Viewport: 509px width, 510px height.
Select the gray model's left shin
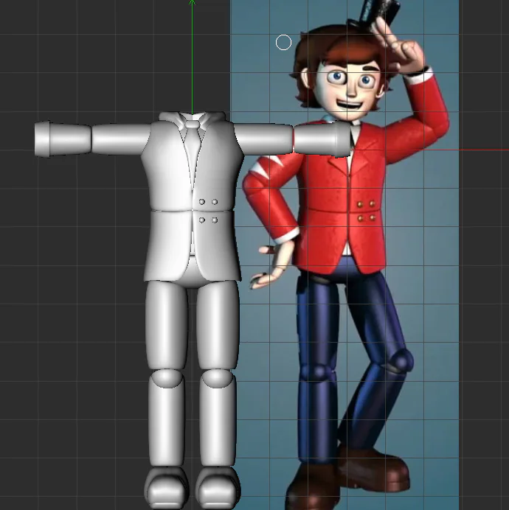167,423
